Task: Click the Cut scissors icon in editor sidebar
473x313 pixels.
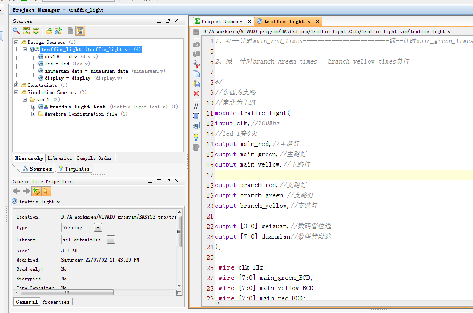Action: coord(196,63)
